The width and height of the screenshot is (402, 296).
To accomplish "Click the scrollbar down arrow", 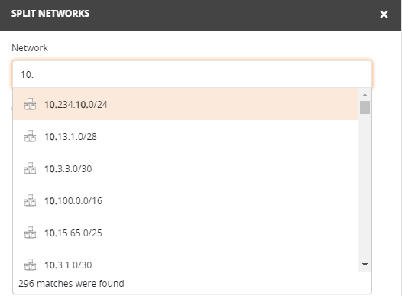I will [x=365, y=265].
